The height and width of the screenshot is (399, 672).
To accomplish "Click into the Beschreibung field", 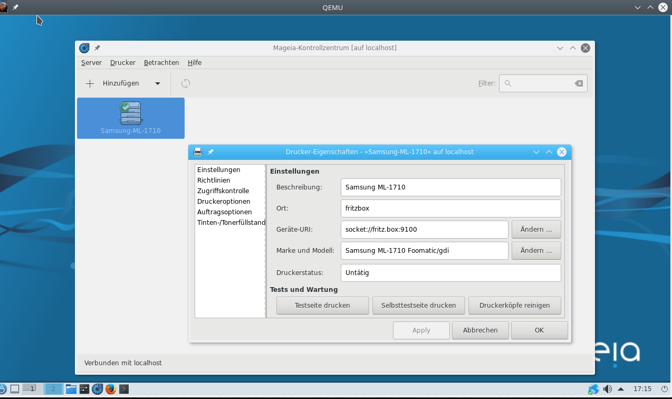I will point(451,187).
